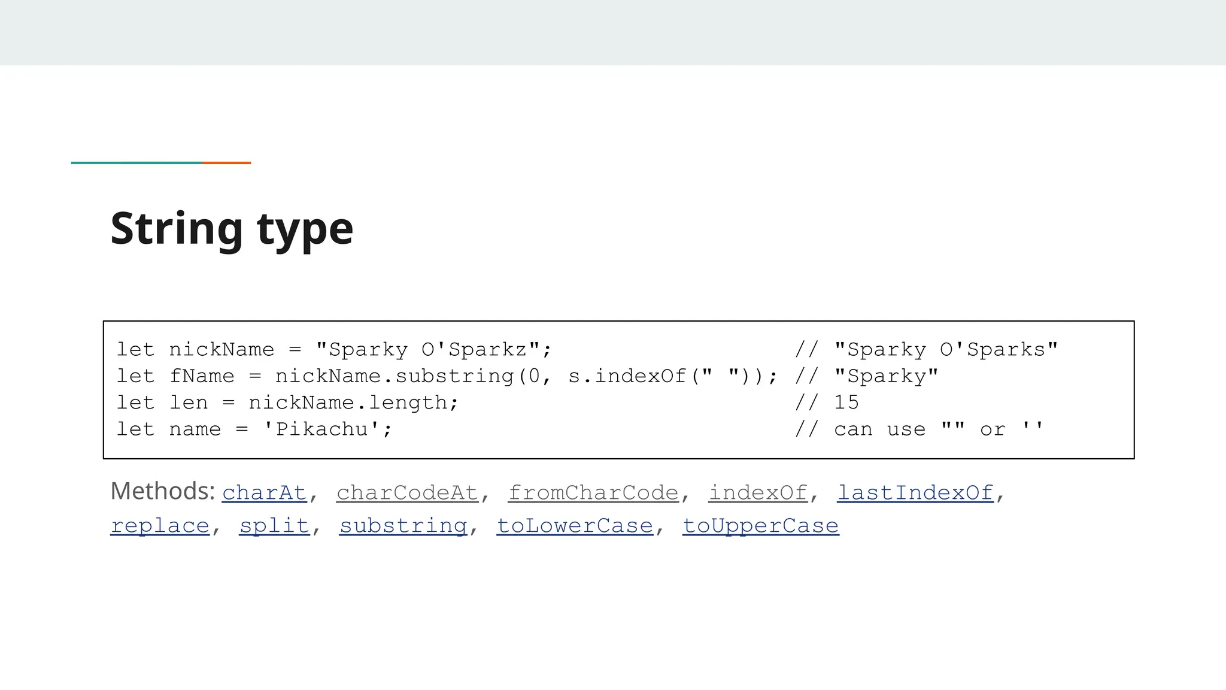1226x690 pixels.
Task: Click the replace method link
Action: click(160, 525)
